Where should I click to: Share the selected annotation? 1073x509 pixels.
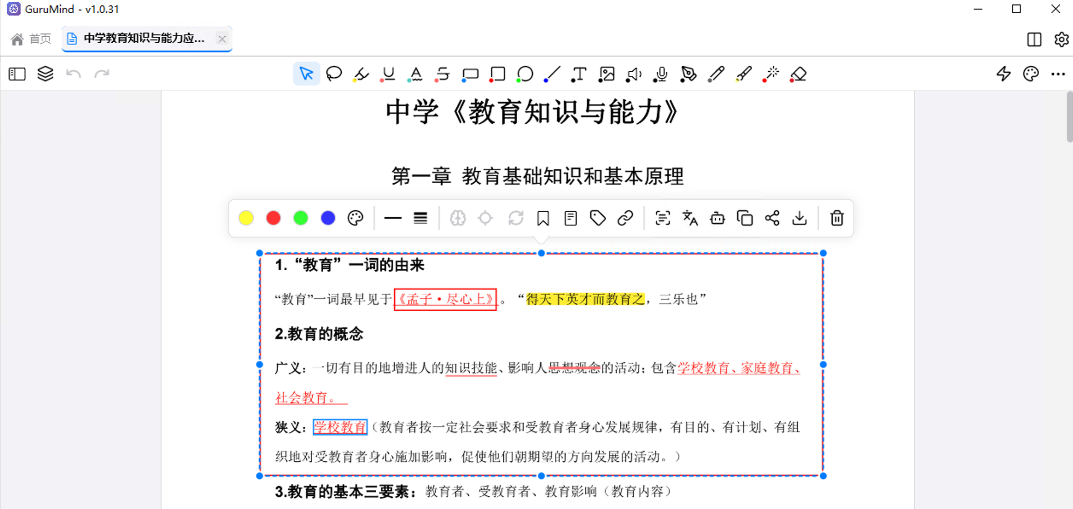(772, 218)
